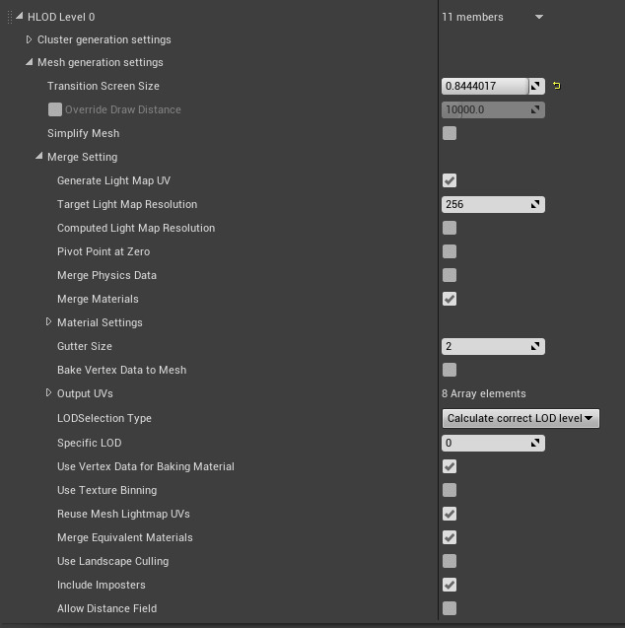Collapse the HLOD Level 0 header

point(20,17)
